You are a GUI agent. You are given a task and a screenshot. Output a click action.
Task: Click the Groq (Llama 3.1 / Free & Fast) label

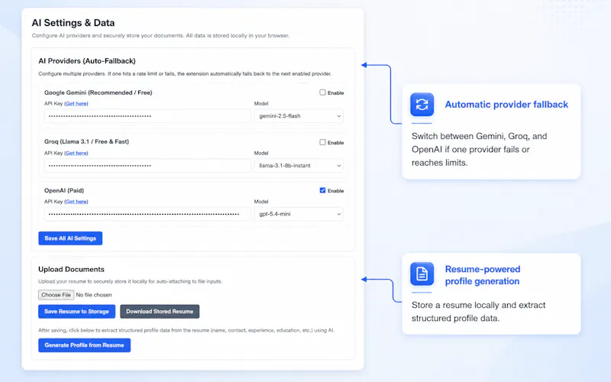(86, 141)
